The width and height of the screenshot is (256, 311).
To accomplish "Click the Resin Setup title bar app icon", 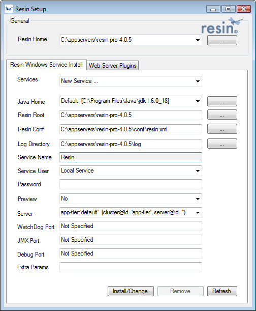I will tap(9, 9).
